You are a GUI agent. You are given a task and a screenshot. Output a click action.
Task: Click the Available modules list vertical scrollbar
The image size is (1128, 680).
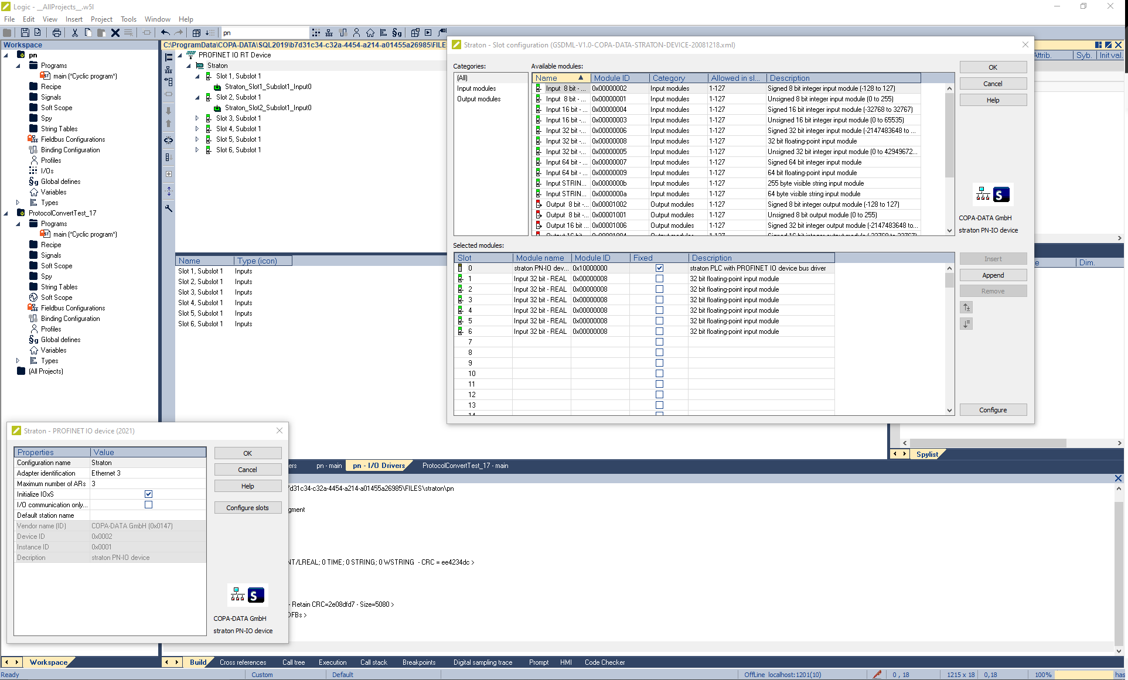click(950, 159)
